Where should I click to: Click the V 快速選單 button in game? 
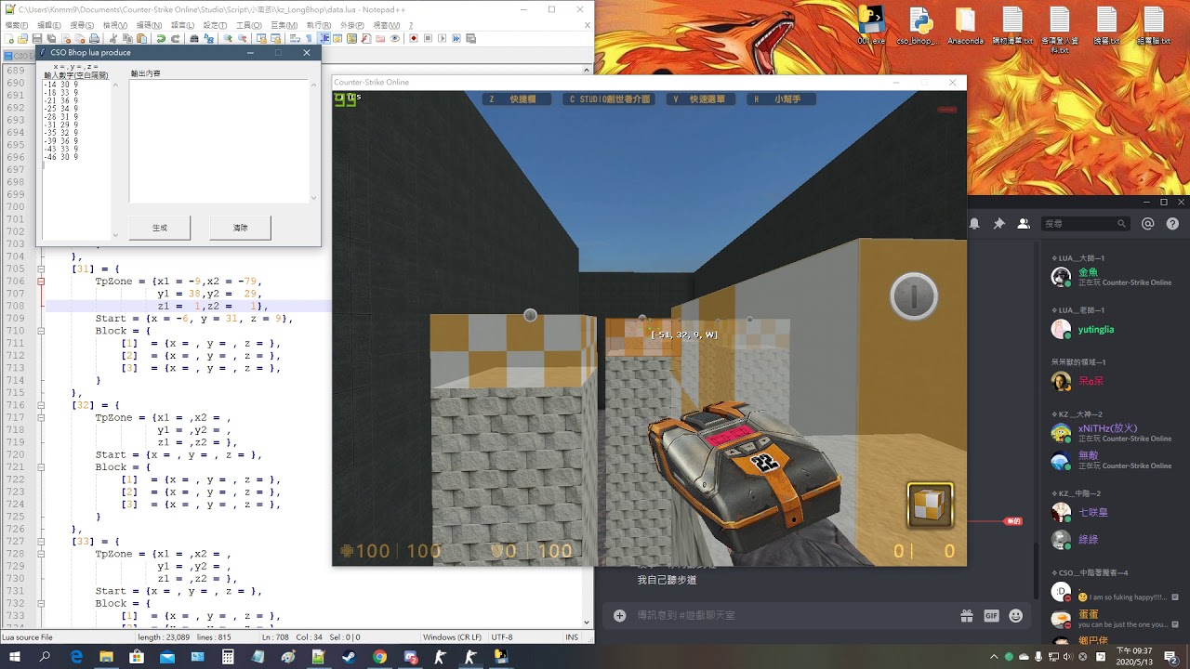click(701, 99)
